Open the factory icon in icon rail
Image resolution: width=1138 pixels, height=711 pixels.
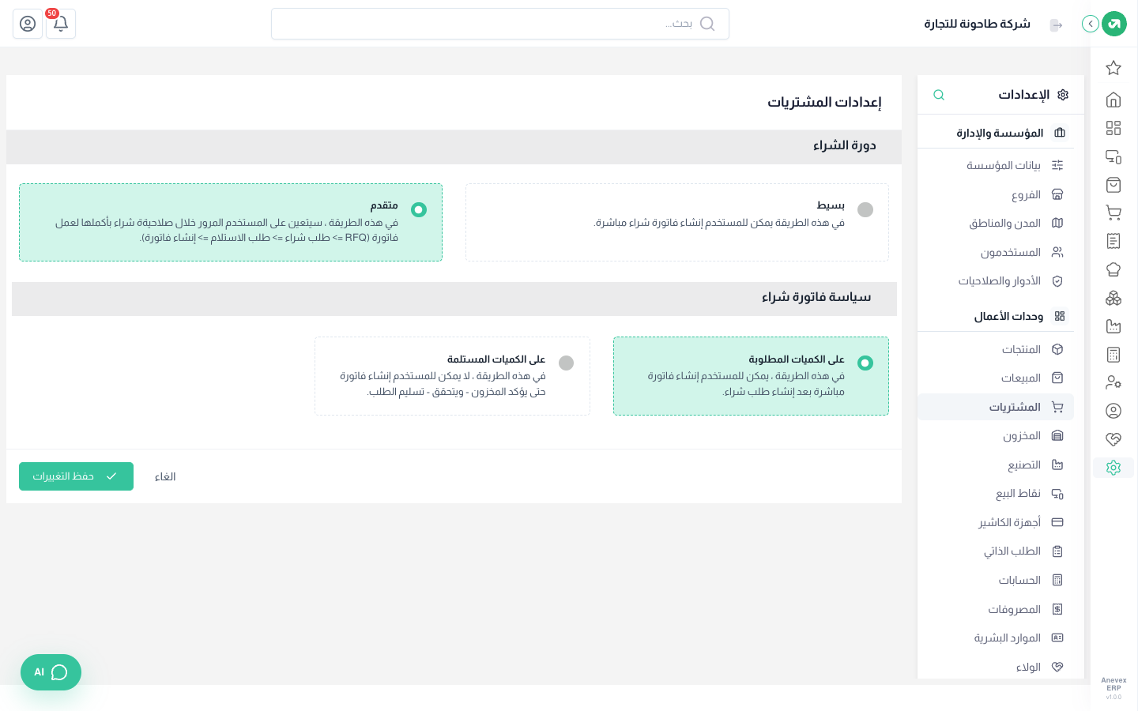(x=1114, y=326)
